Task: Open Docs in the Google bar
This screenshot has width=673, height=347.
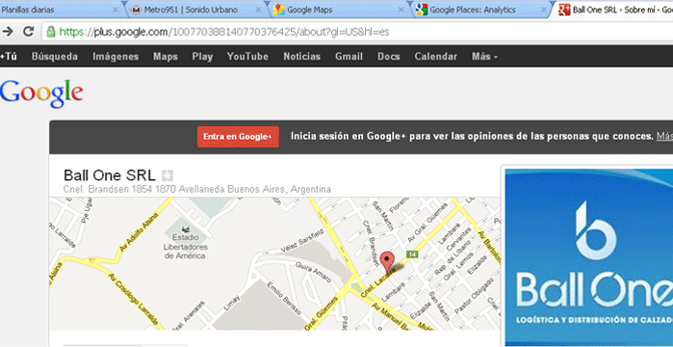Action: pos(389,57)
